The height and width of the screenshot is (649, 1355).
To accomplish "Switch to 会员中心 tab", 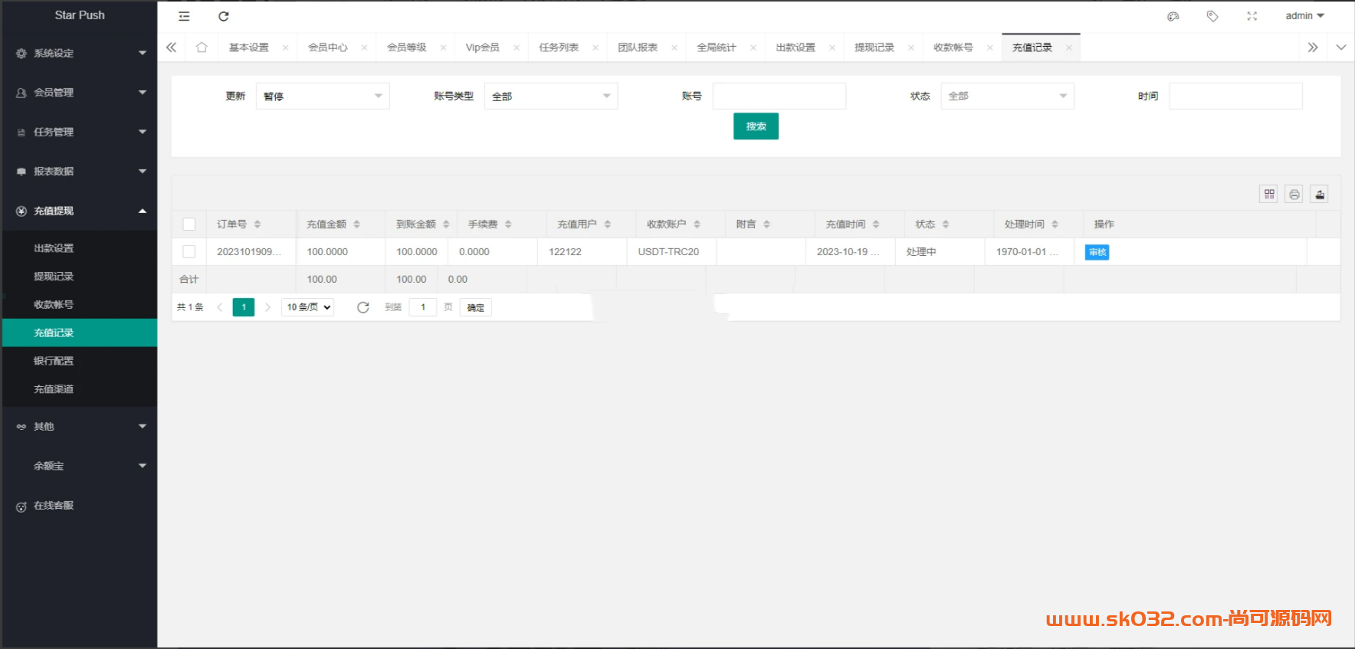I will tap(327, 48).
